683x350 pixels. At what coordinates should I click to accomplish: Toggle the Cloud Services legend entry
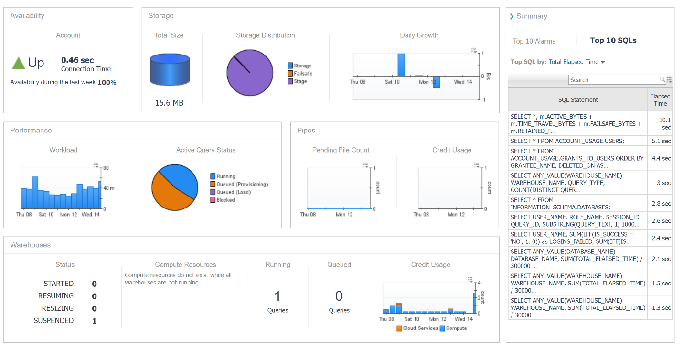417,328
